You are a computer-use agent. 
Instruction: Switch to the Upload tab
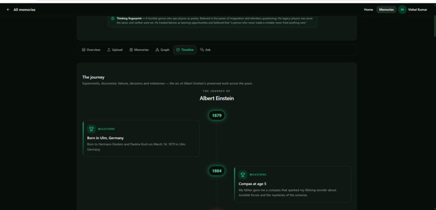tap(115, 50)
